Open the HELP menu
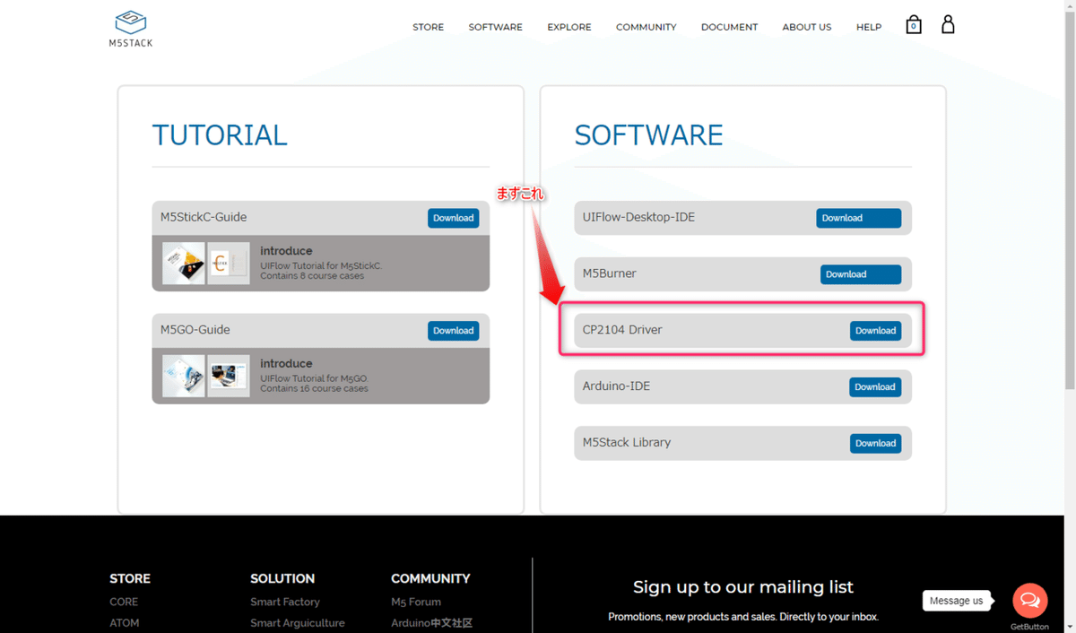1076x633 pixels. click(869, 27)
